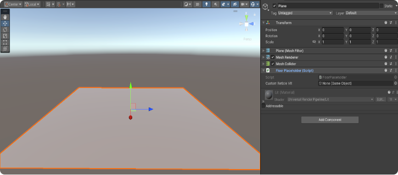398x175 pixels.
Task: Click the snap increment settings icon
Action: pos(69,4)
